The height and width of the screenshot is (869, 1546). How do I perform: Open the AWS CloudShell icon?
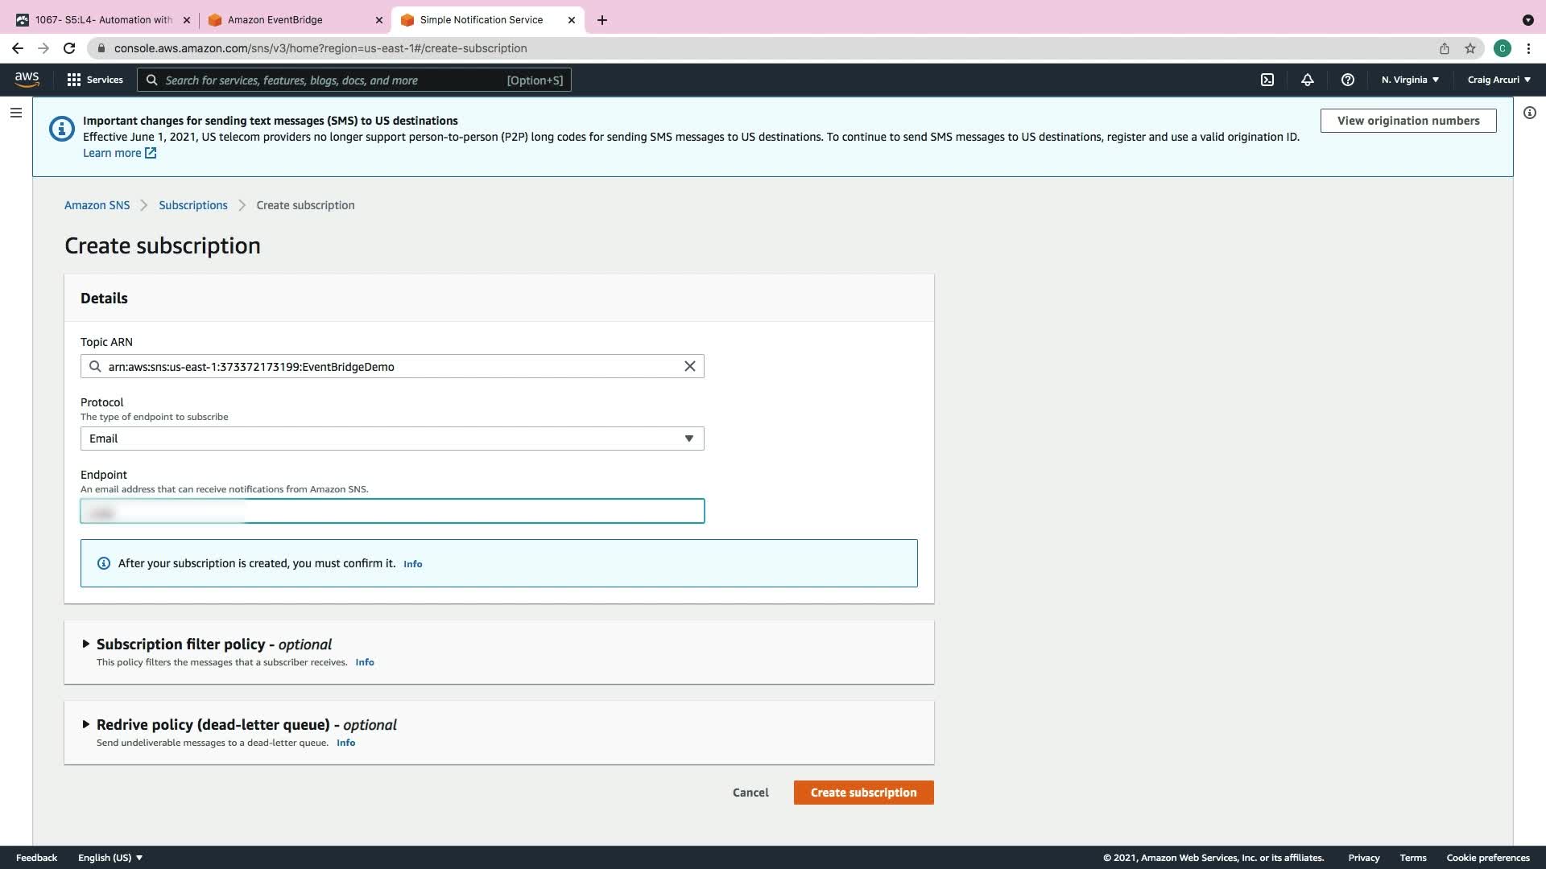click(x=1267, y=80)
